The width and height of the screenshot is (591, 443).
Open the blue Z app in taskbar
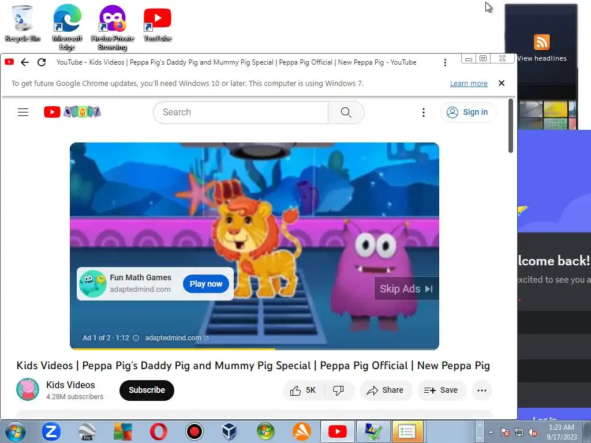click(51, 431)
